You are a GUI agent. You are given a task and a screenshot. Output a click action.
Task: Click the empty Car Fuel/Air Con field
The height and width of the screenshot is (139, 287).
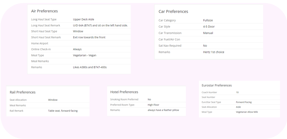coord(231,39)
